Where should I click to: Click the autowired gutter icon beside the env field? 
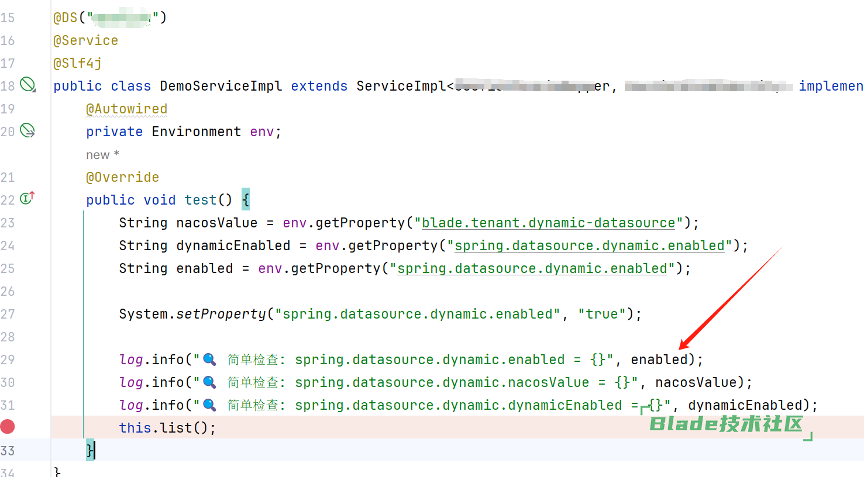pos(27,130)
